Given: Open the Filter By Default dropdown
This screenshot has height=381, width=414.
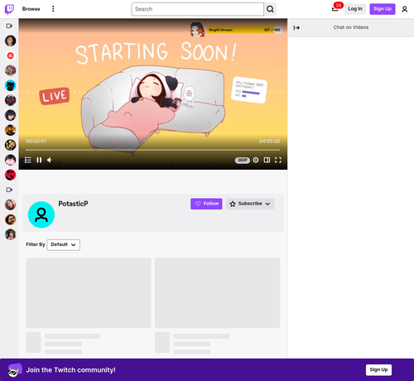Looking at the screenshot, I should coord(64,245).
